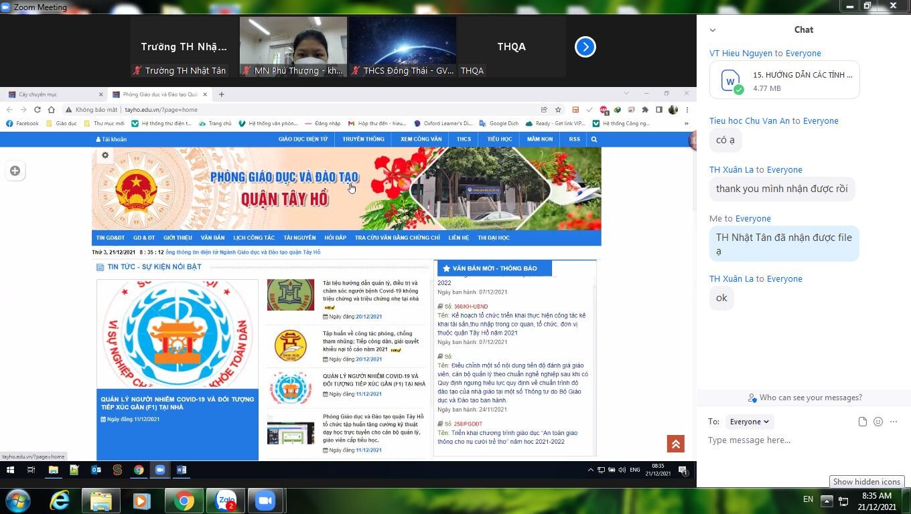This screenshot has height=514, width=911.
Task: Click the speaker icon in the system tray
Action: [623, 470]
